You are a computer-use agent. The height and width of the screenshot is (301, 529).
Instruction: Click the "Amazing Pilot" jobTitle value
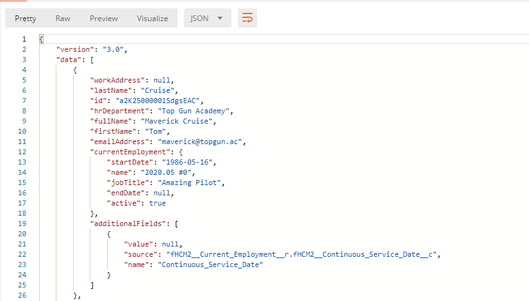(189, 183)
